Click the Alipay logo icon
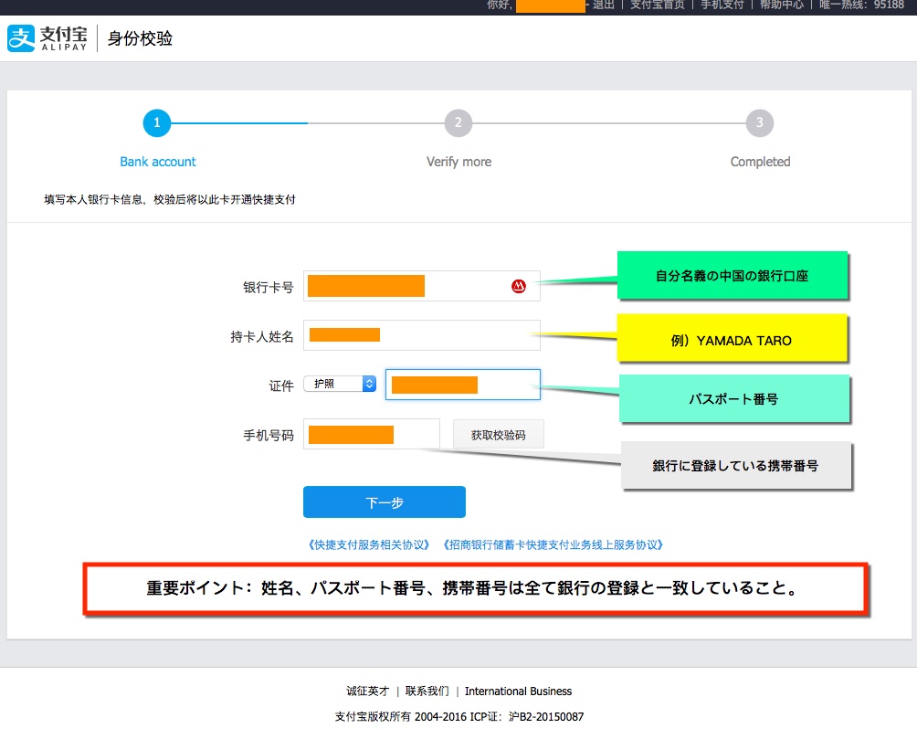This screenshot has width=917, height=739. click(21, 38)
